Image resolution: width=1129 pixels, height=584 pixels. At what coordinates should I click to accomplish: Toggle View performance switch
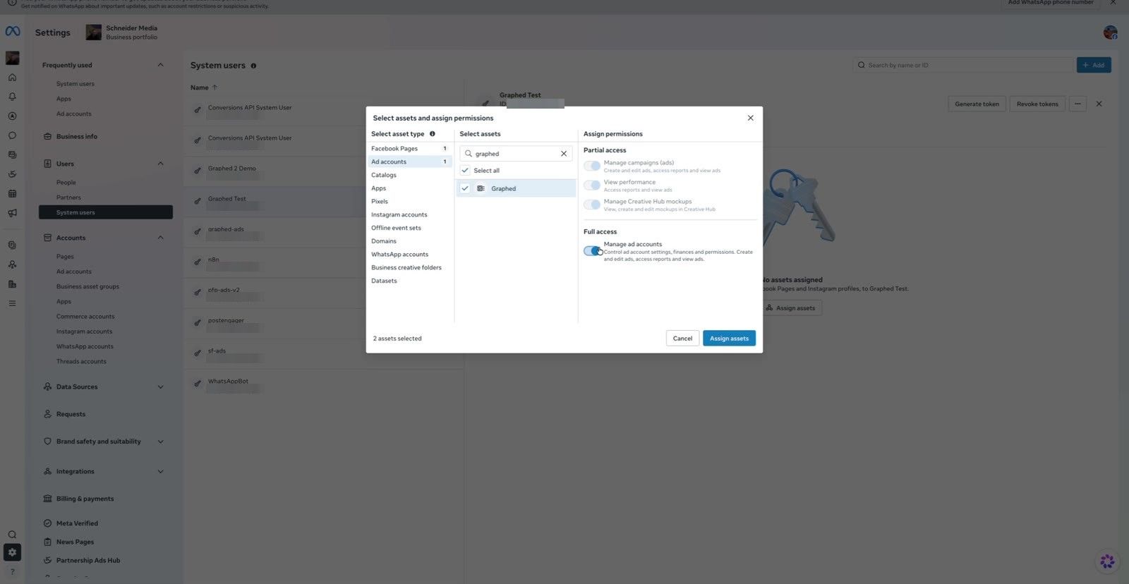point(592,185)
